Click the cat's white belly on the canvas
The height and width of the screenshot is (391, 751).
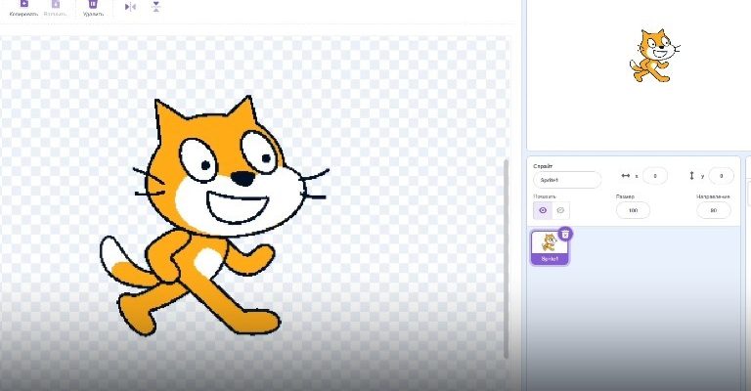pyautogui.click(x=205, y=262)
